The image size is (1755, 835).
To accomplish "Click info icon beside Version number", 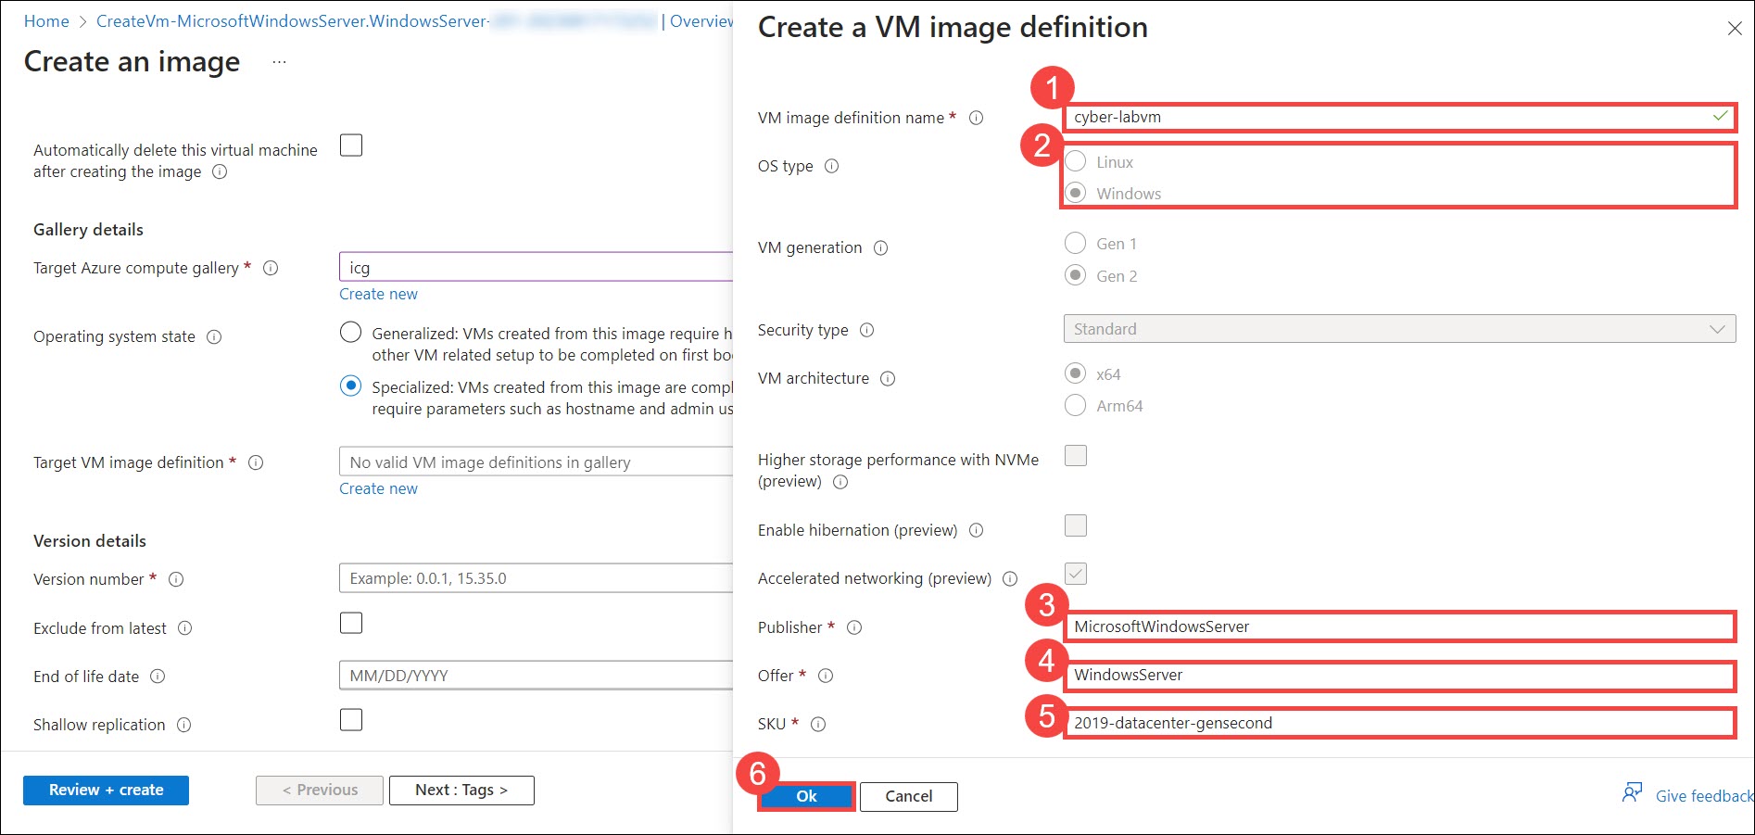I will [176, 579].
